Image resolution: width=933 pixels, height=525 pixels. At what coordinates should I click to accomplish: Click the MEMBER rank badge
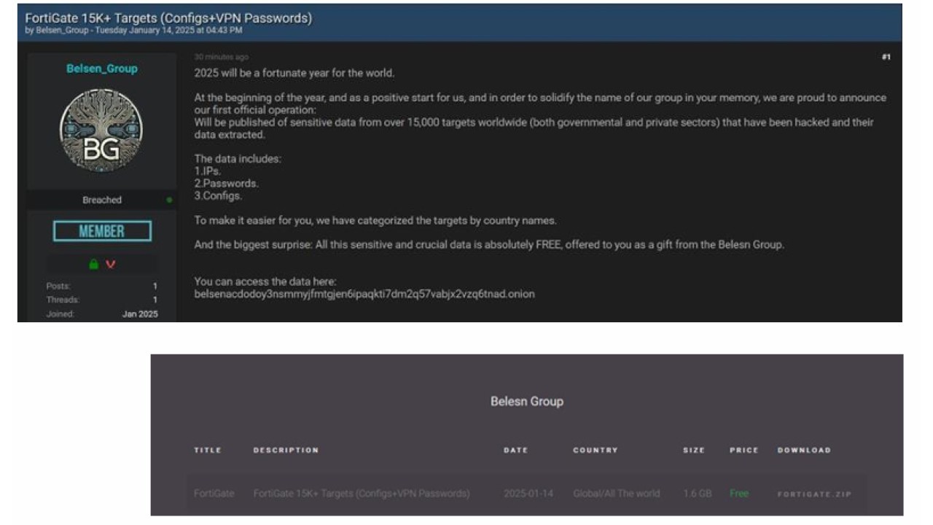coord(102,231)
